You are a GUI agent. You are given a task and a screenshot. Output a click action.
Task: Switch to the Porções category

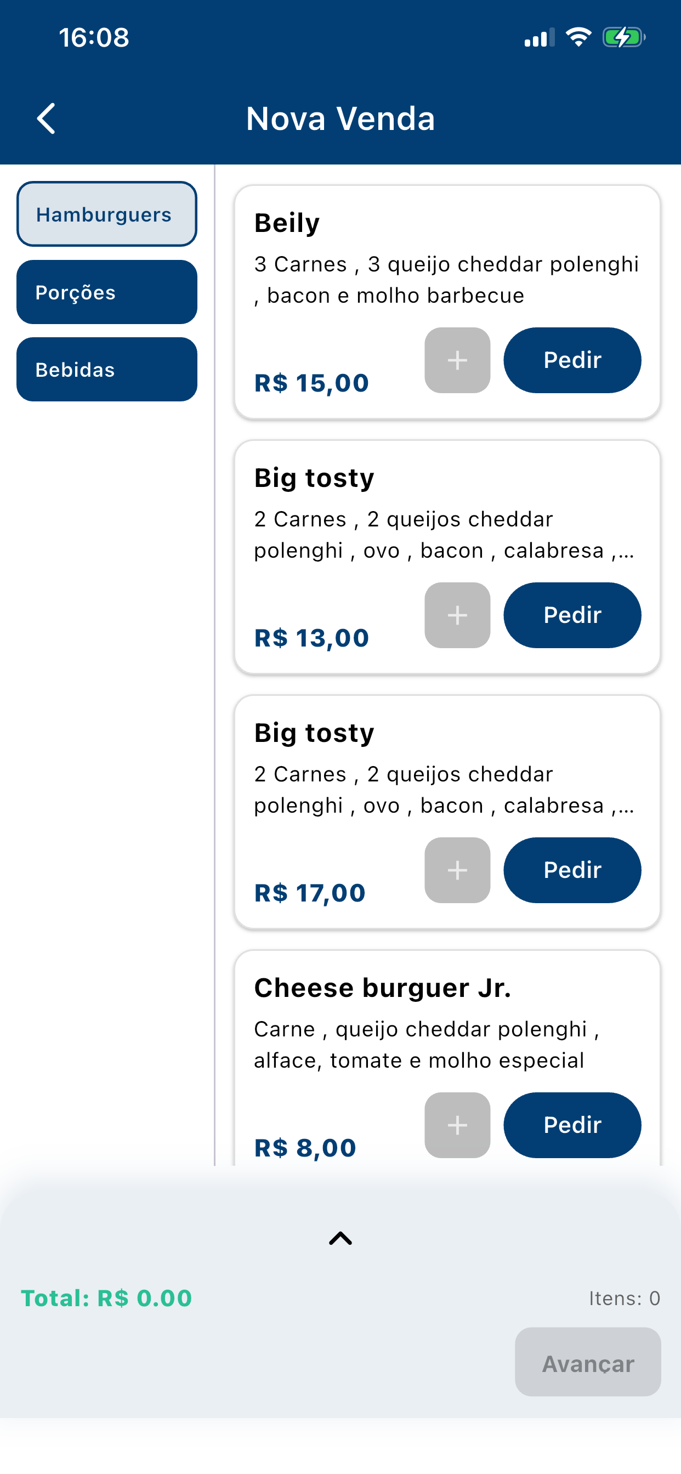[107, 292]
